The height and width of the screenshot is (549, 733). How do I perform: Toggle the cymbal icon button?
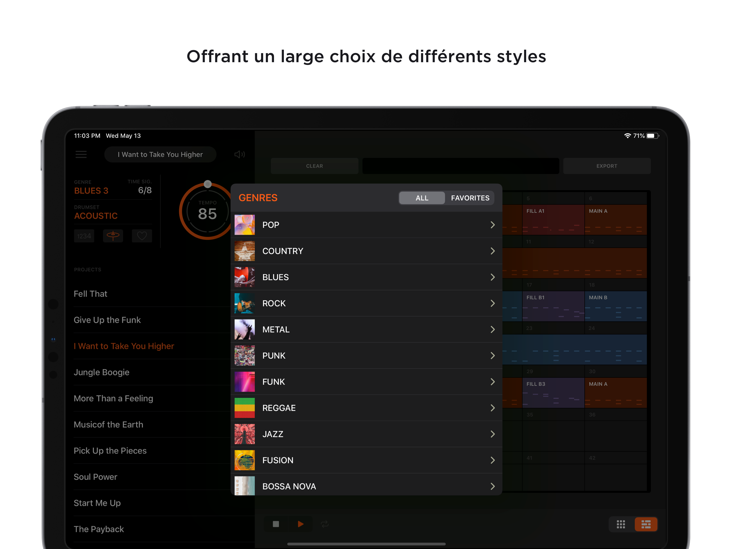(x=113, y=236)
